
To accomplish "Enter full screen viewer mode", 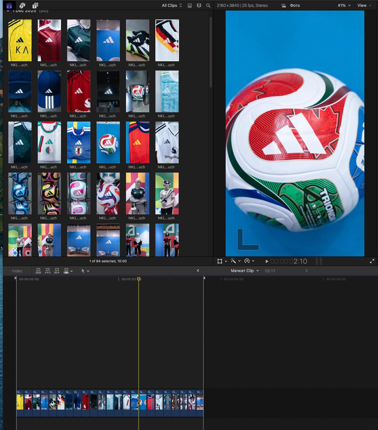I will (x=372, y=261).
